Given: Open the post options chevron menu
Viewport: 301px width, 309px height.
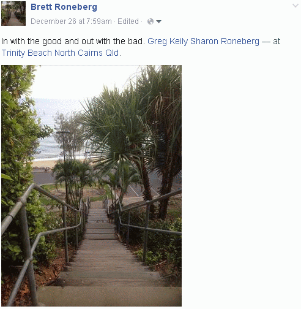Looking at the screenshot, I should (x=295, y=6).
